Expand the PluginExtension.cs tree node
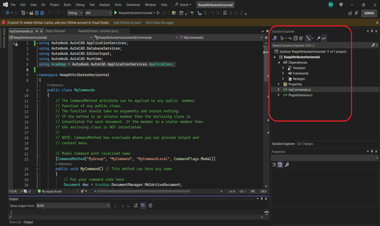 (279, 95)
